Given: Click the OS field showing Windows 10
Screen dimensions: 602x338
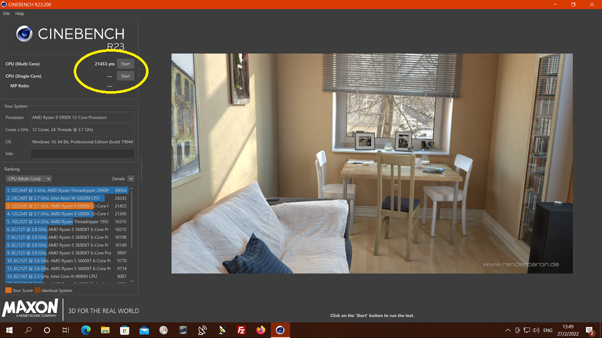Looking at the screenshot, I should click(x=82, y=142).
